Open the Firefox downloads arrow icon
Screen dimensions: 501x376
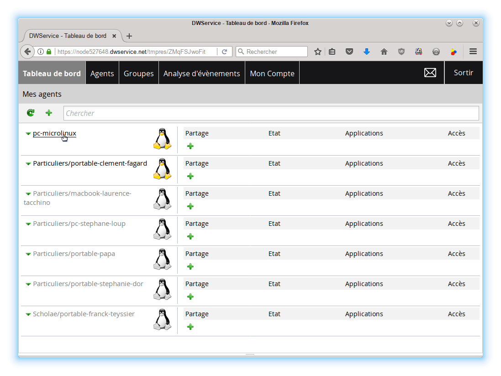pos(366,52)
